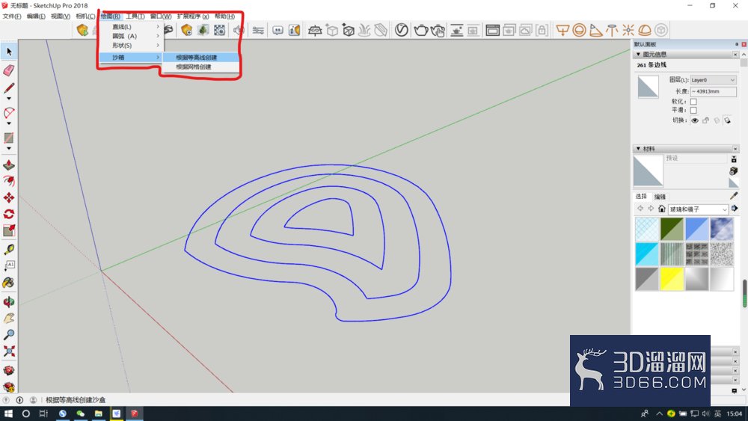This screenshot has height=421, width=748.
Task: Open the 玻璃和镜子 material library dropdown
Action: click(698, 209)
